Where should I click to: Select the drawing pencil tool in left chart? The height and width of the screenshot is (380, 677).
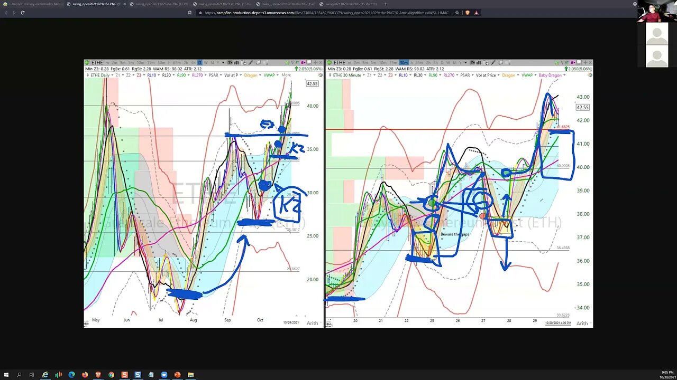[x=251, y=62]
